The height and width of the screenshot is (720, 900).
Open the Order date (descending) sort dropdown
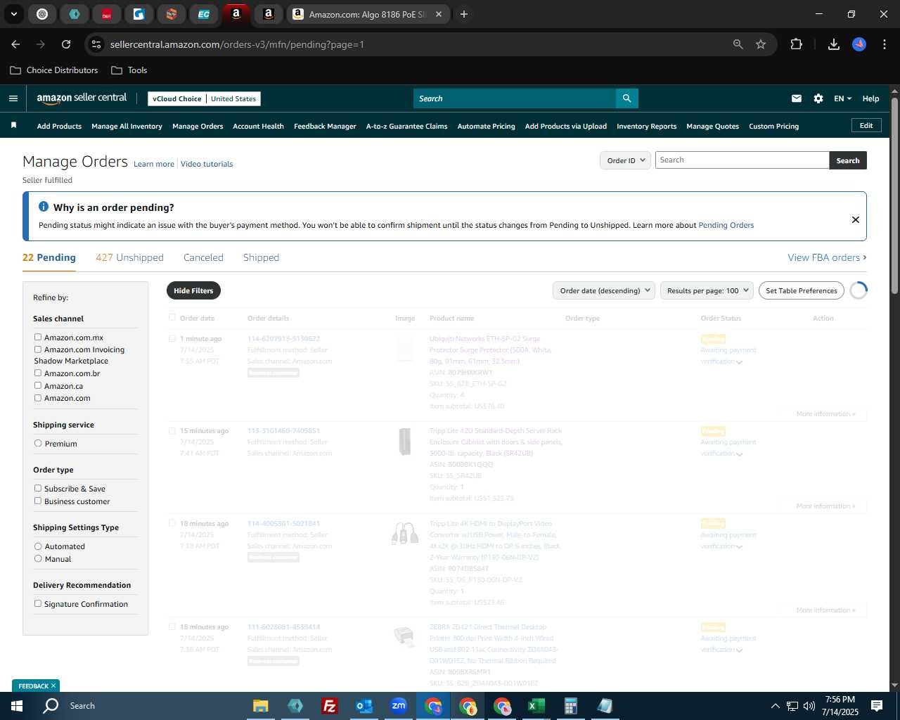[x=603, y=290]
